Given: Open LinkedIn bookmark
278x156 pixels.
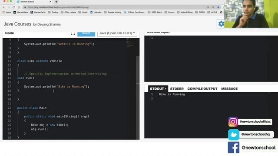Looking at the screenshot, I should coord(96,12).
